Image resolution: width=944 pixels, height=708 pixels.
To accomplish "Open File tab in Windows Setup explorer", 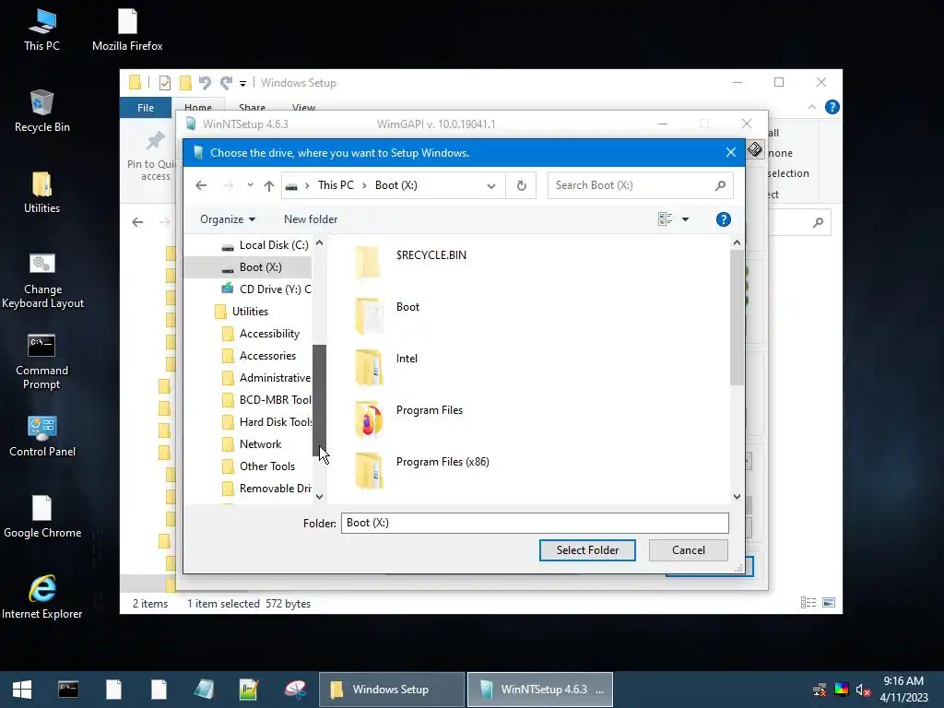I will point(146,108).
